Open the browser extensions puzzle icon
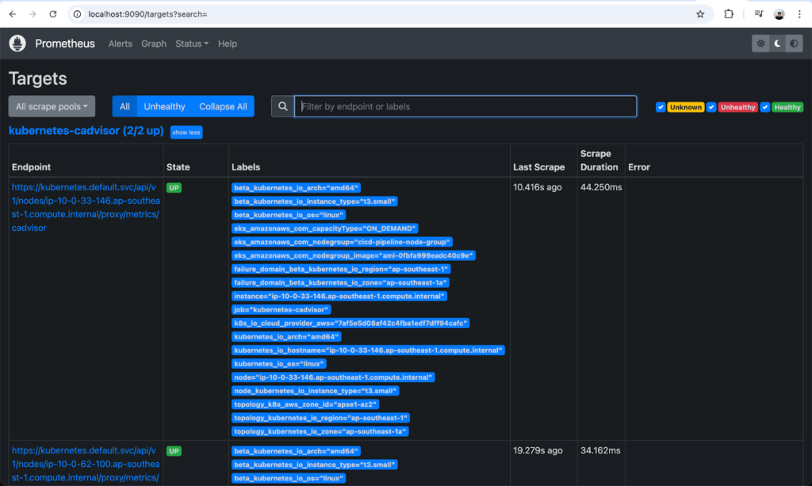The image size is (812, 486). (x=729, y=14)
